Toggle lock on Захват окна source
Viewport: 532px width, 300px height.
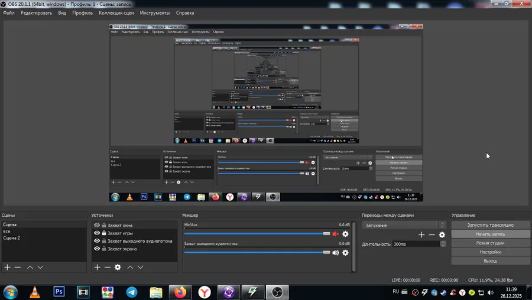click(104, 225)
